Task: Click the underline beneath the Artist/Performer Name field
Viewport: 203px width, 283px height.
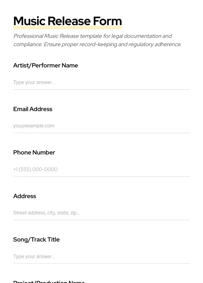Action: (x=101, y=90)
